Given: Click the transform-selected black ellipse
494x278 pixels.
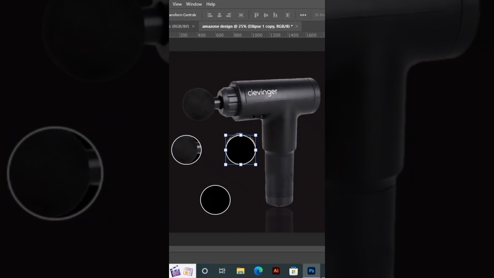Looking at the screenshot, I should tap(241, 150).
